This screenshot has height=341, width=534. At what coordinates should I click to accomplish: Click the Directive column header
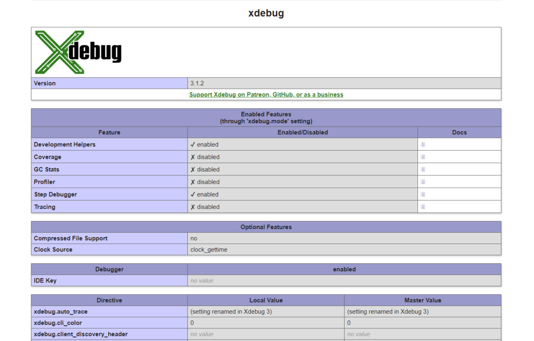pos(109,300)
